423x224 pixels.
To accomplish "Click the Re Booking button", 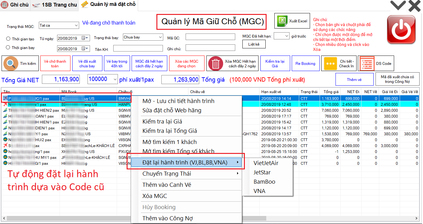I will (305, 64).
